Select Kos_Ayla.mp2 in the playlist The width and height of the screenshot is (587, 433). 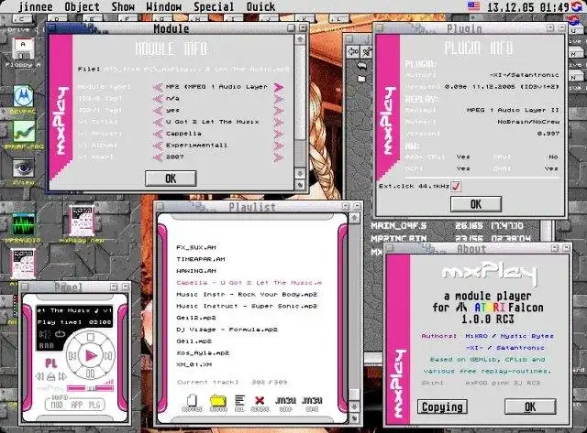[x=203, y=352]
